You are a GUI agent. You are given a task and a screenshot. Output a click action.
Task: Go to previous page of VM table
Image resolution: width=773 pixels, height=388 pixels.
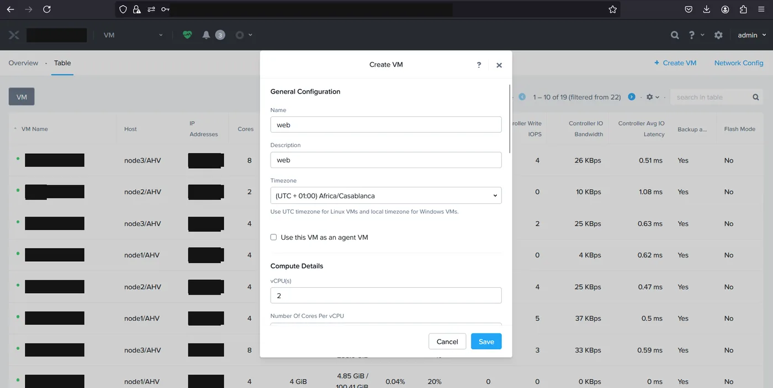point(522,97)
